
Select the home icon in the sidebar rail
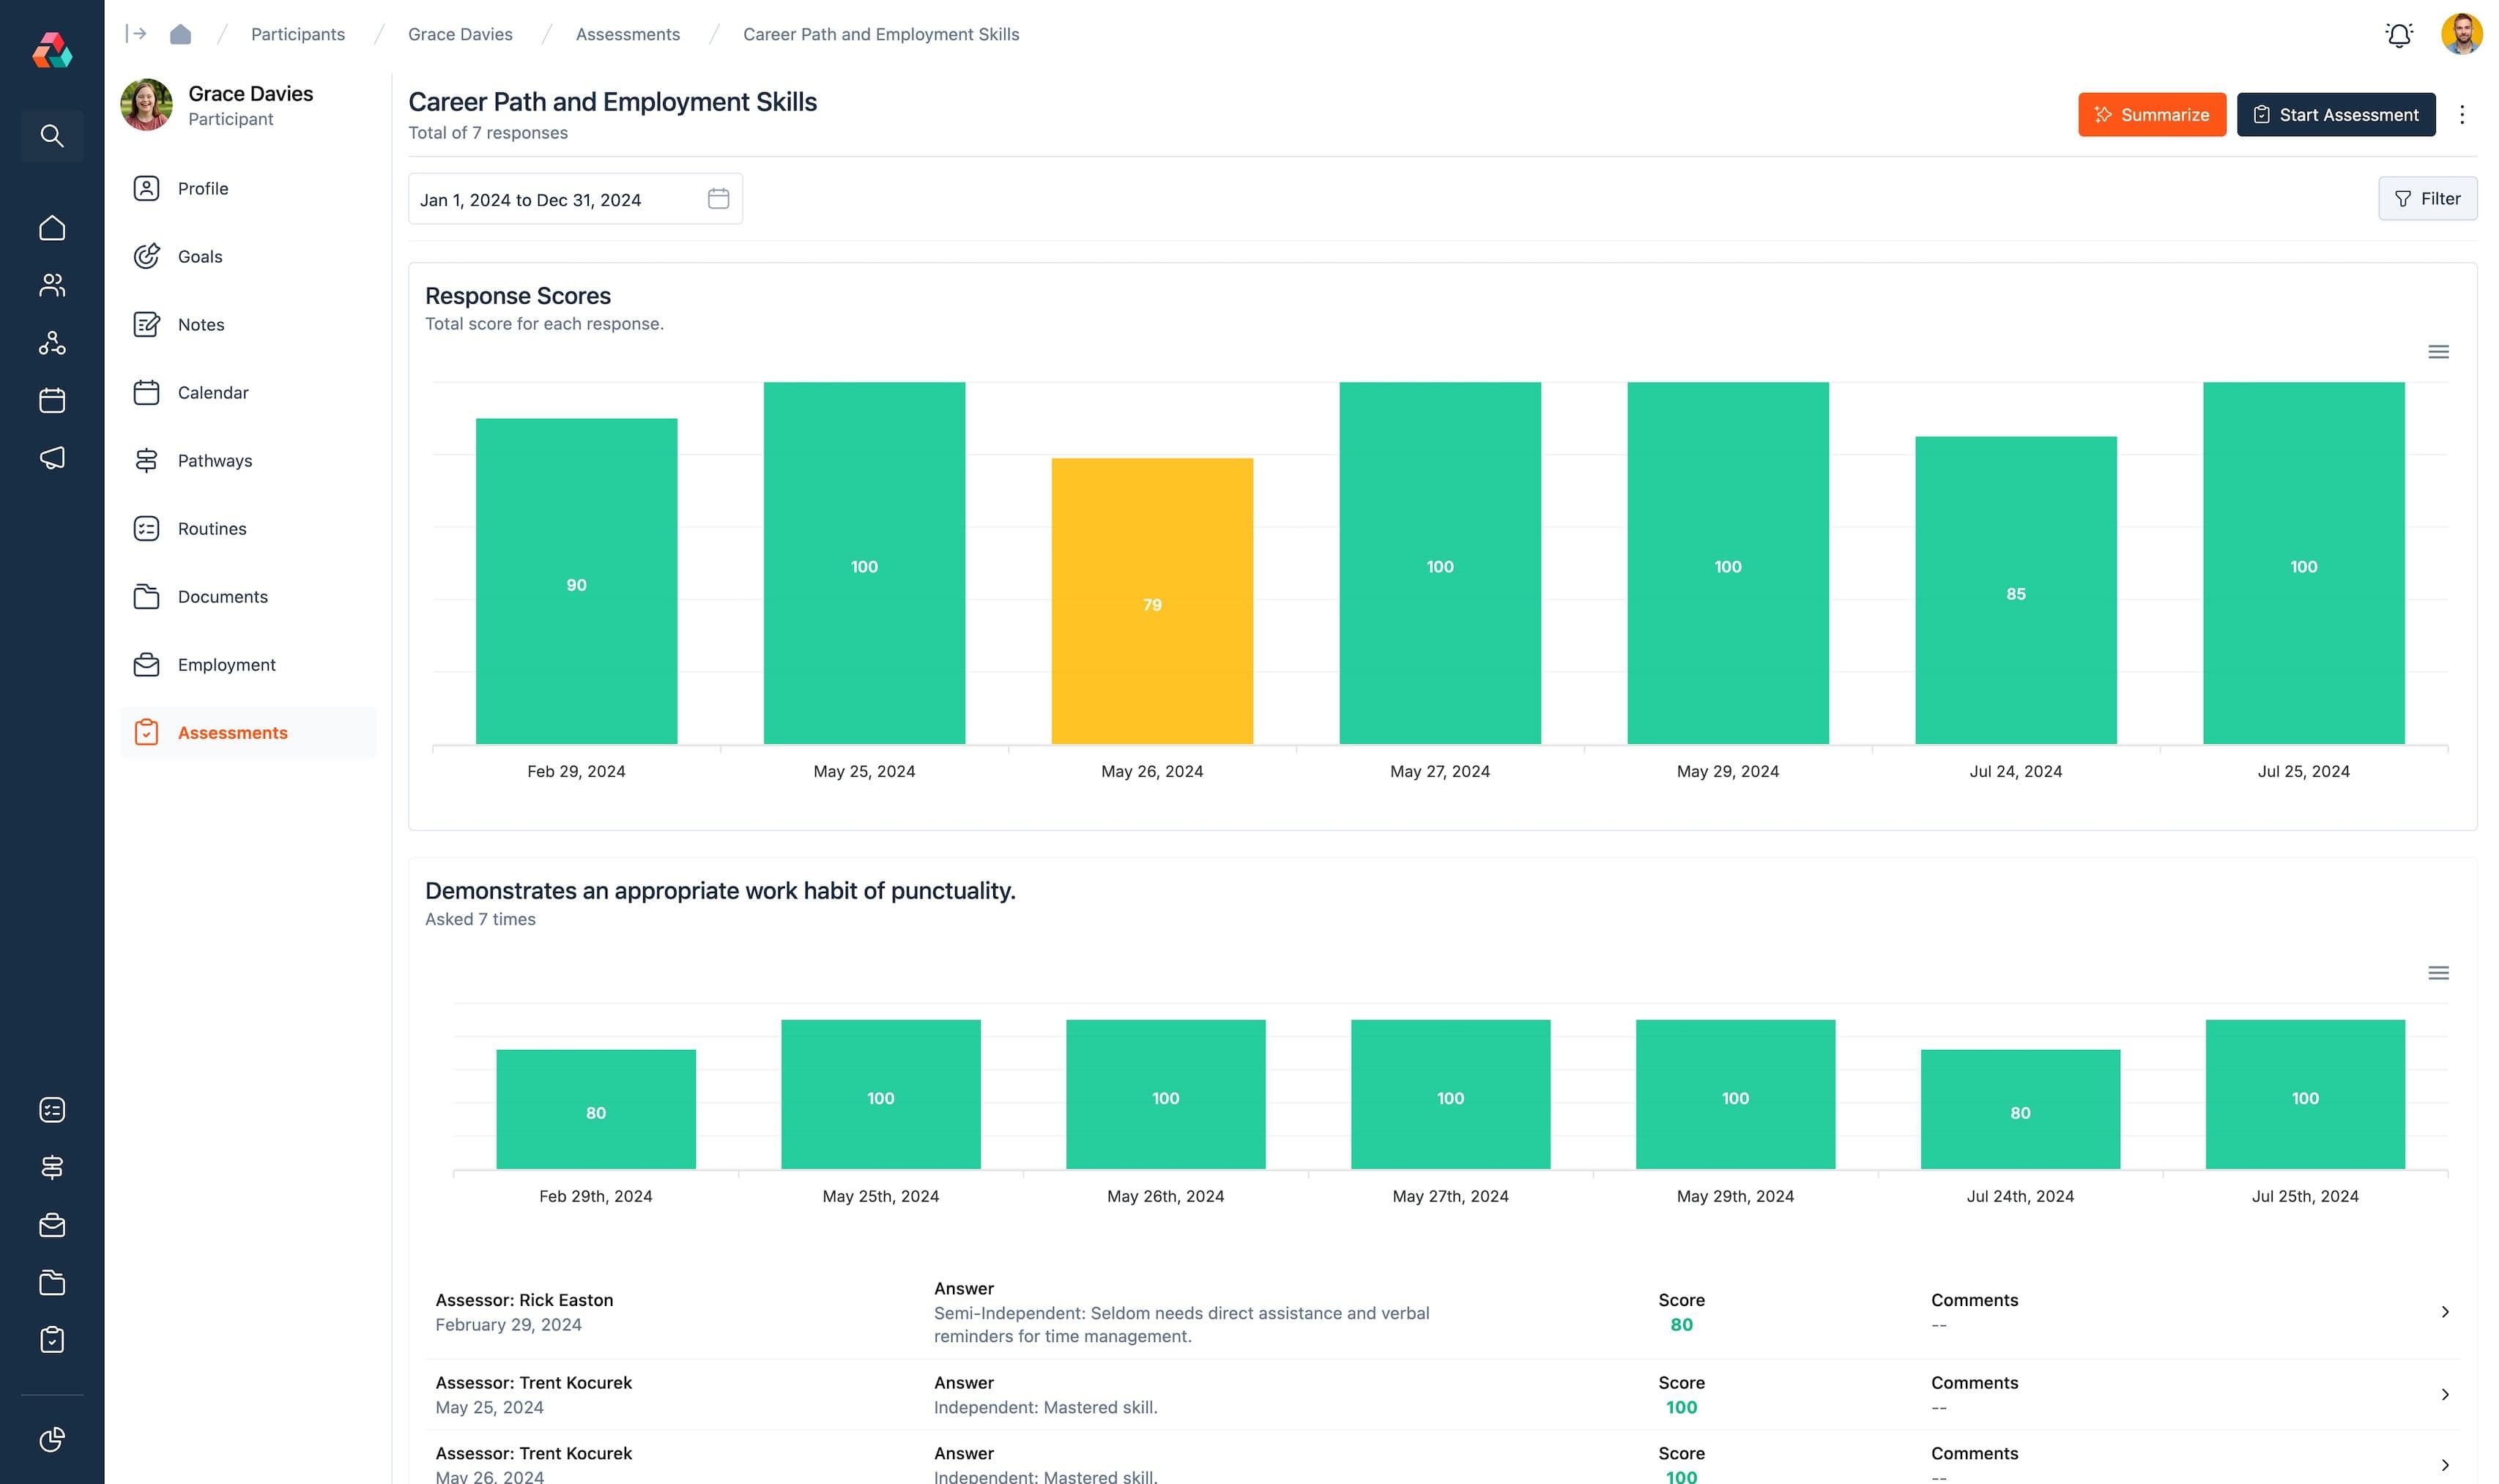point(51,227)
